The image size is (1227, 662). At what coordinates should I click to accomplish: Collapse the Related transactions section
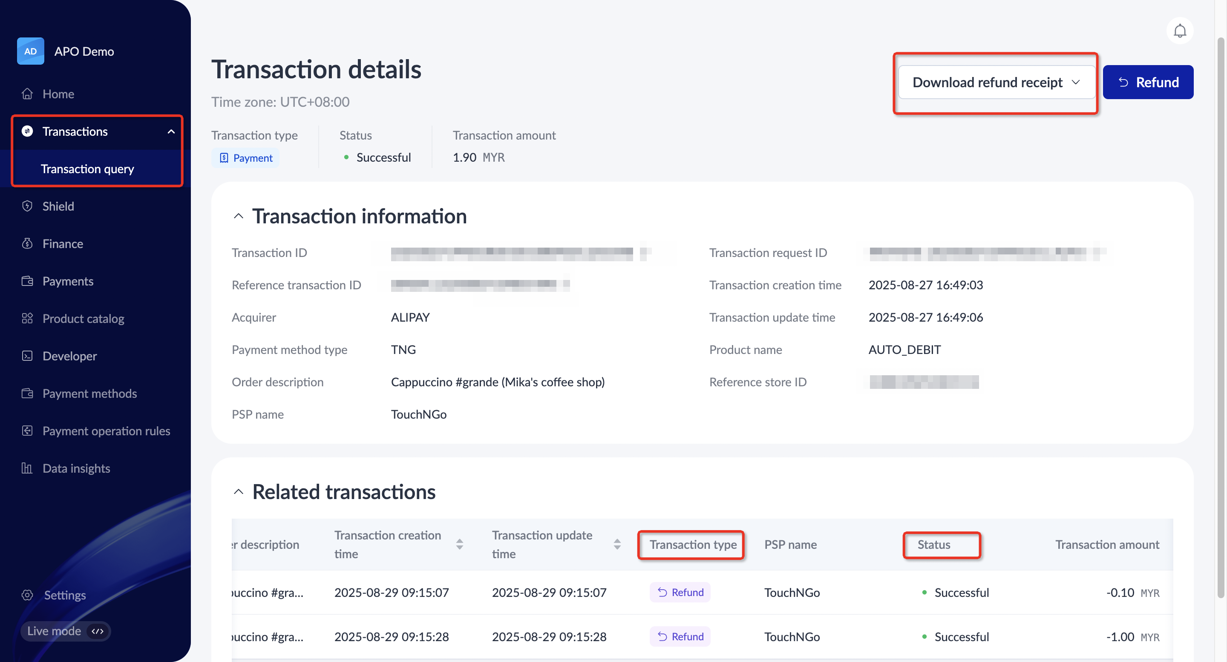point(239,492)
